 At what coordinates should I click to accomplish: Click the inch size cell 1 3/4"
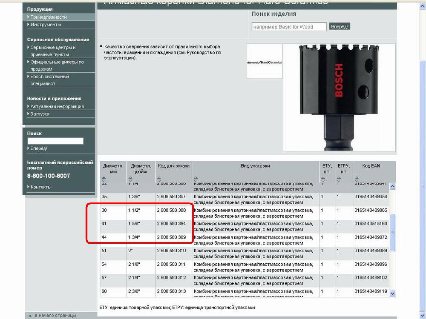click(134, 237)
